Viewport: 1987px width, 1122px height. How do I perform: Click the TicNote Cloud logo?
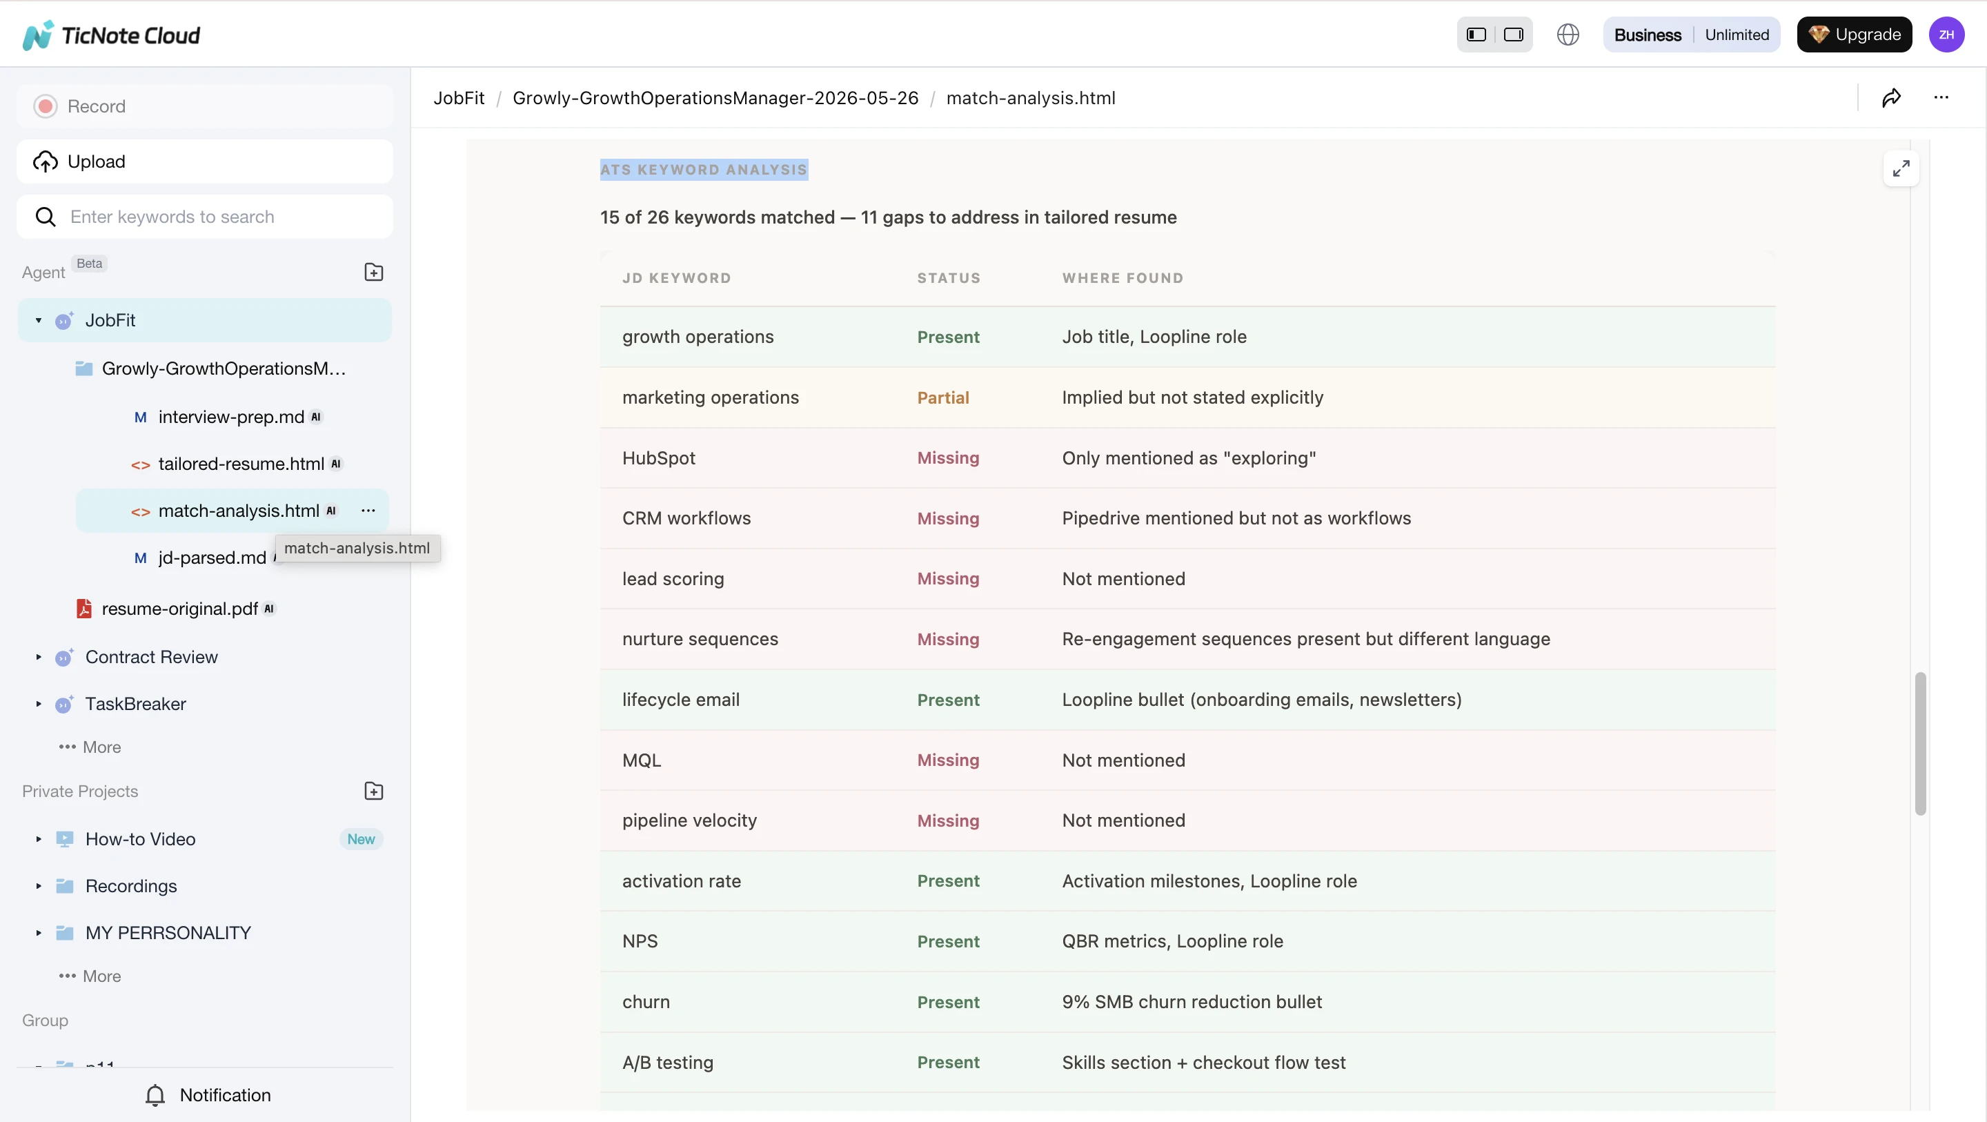click(111, 35)
